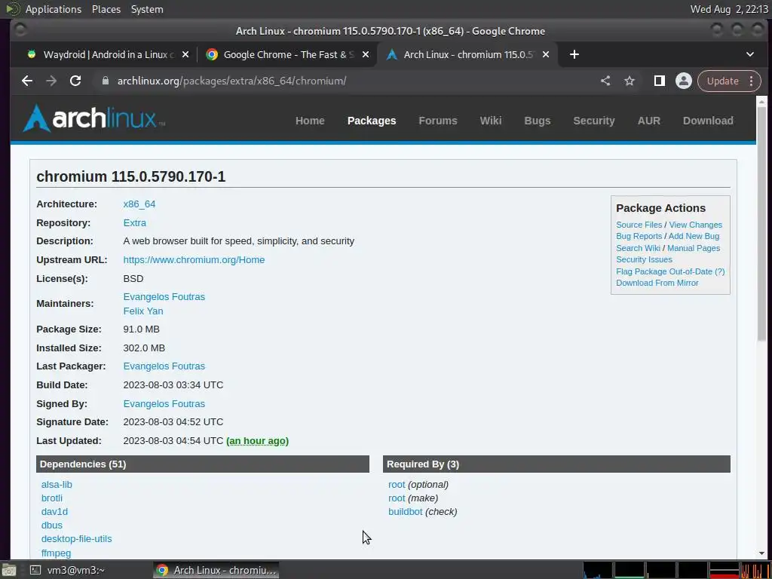Open the alsa-lib dependency
772x579 pixels.
coord(57,485)
